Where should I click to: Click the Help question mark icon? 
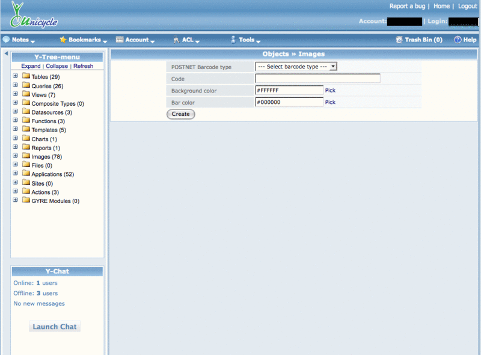point(458,40)
